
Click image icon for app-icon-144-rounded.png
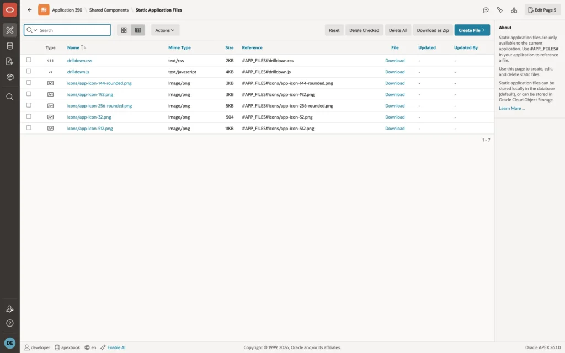coord(50,83)
